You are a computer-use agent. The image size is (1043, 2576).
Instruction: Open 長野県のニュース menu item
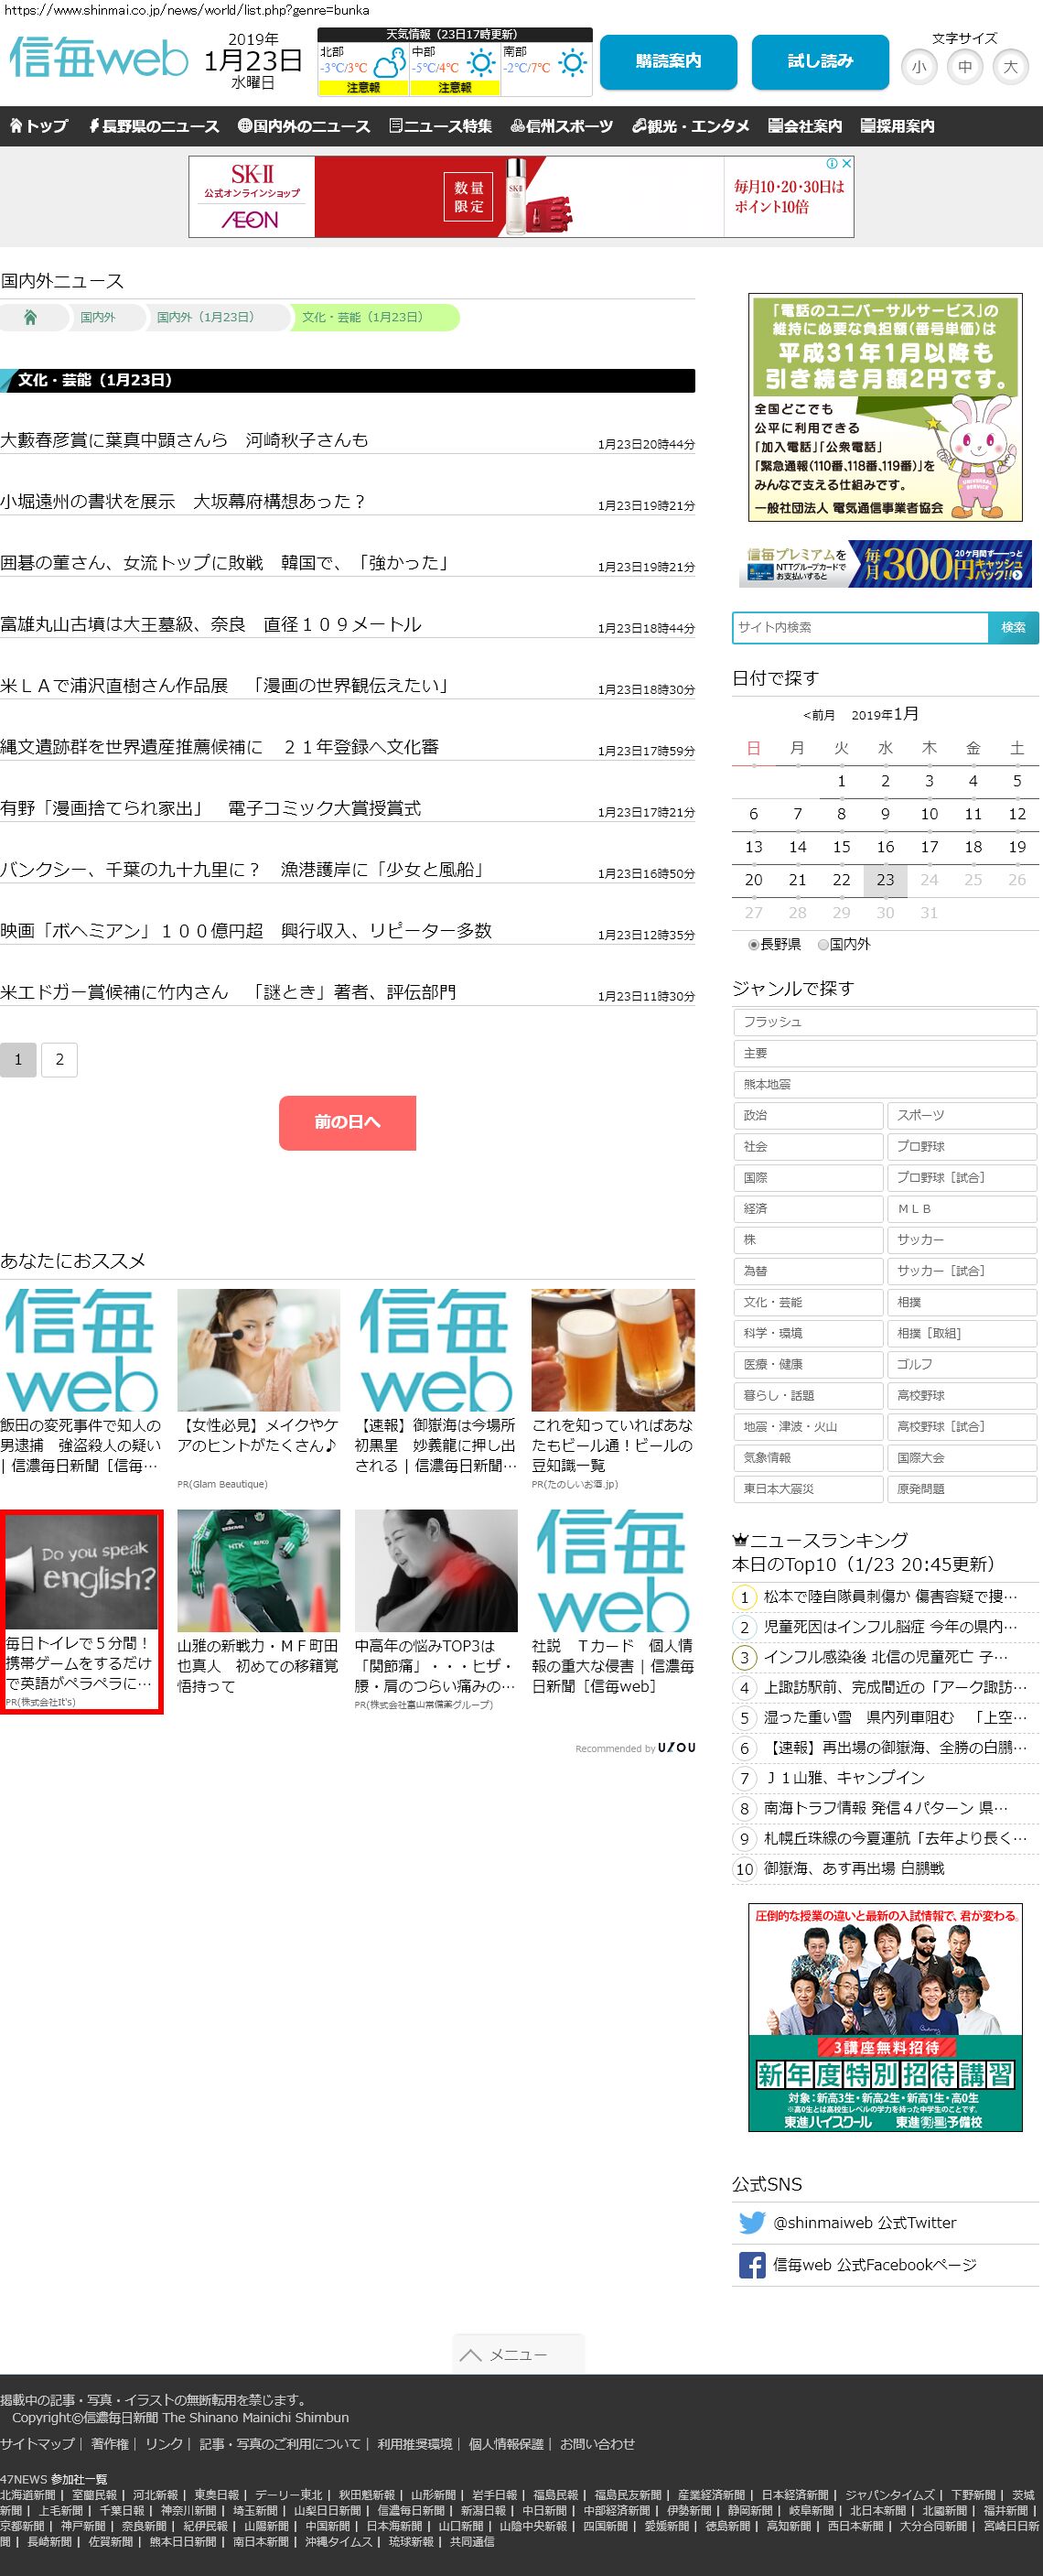[154, 126]
